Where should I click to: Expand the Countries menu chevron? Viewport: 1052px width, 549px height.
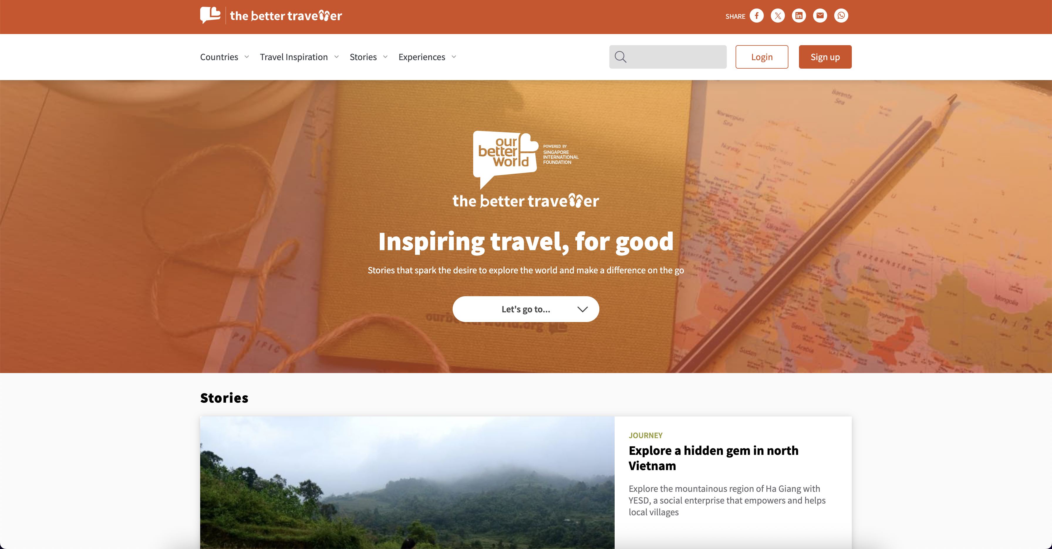point(247,57)
